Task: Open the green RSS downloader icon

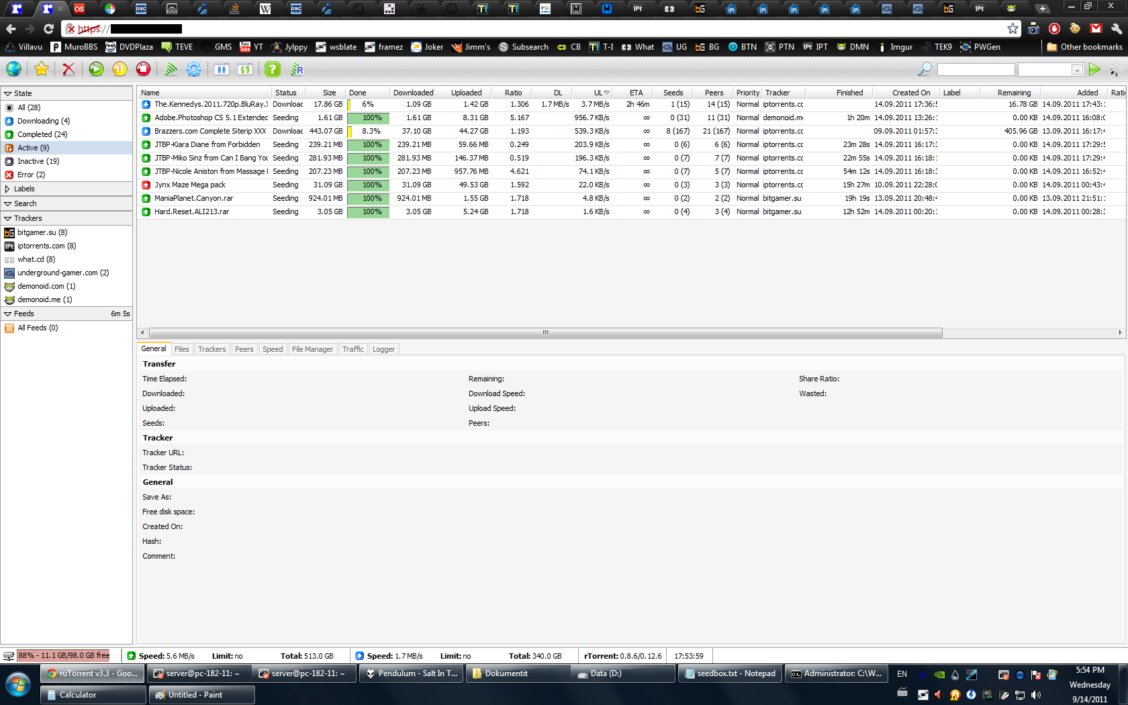Action: pos(171,69)
